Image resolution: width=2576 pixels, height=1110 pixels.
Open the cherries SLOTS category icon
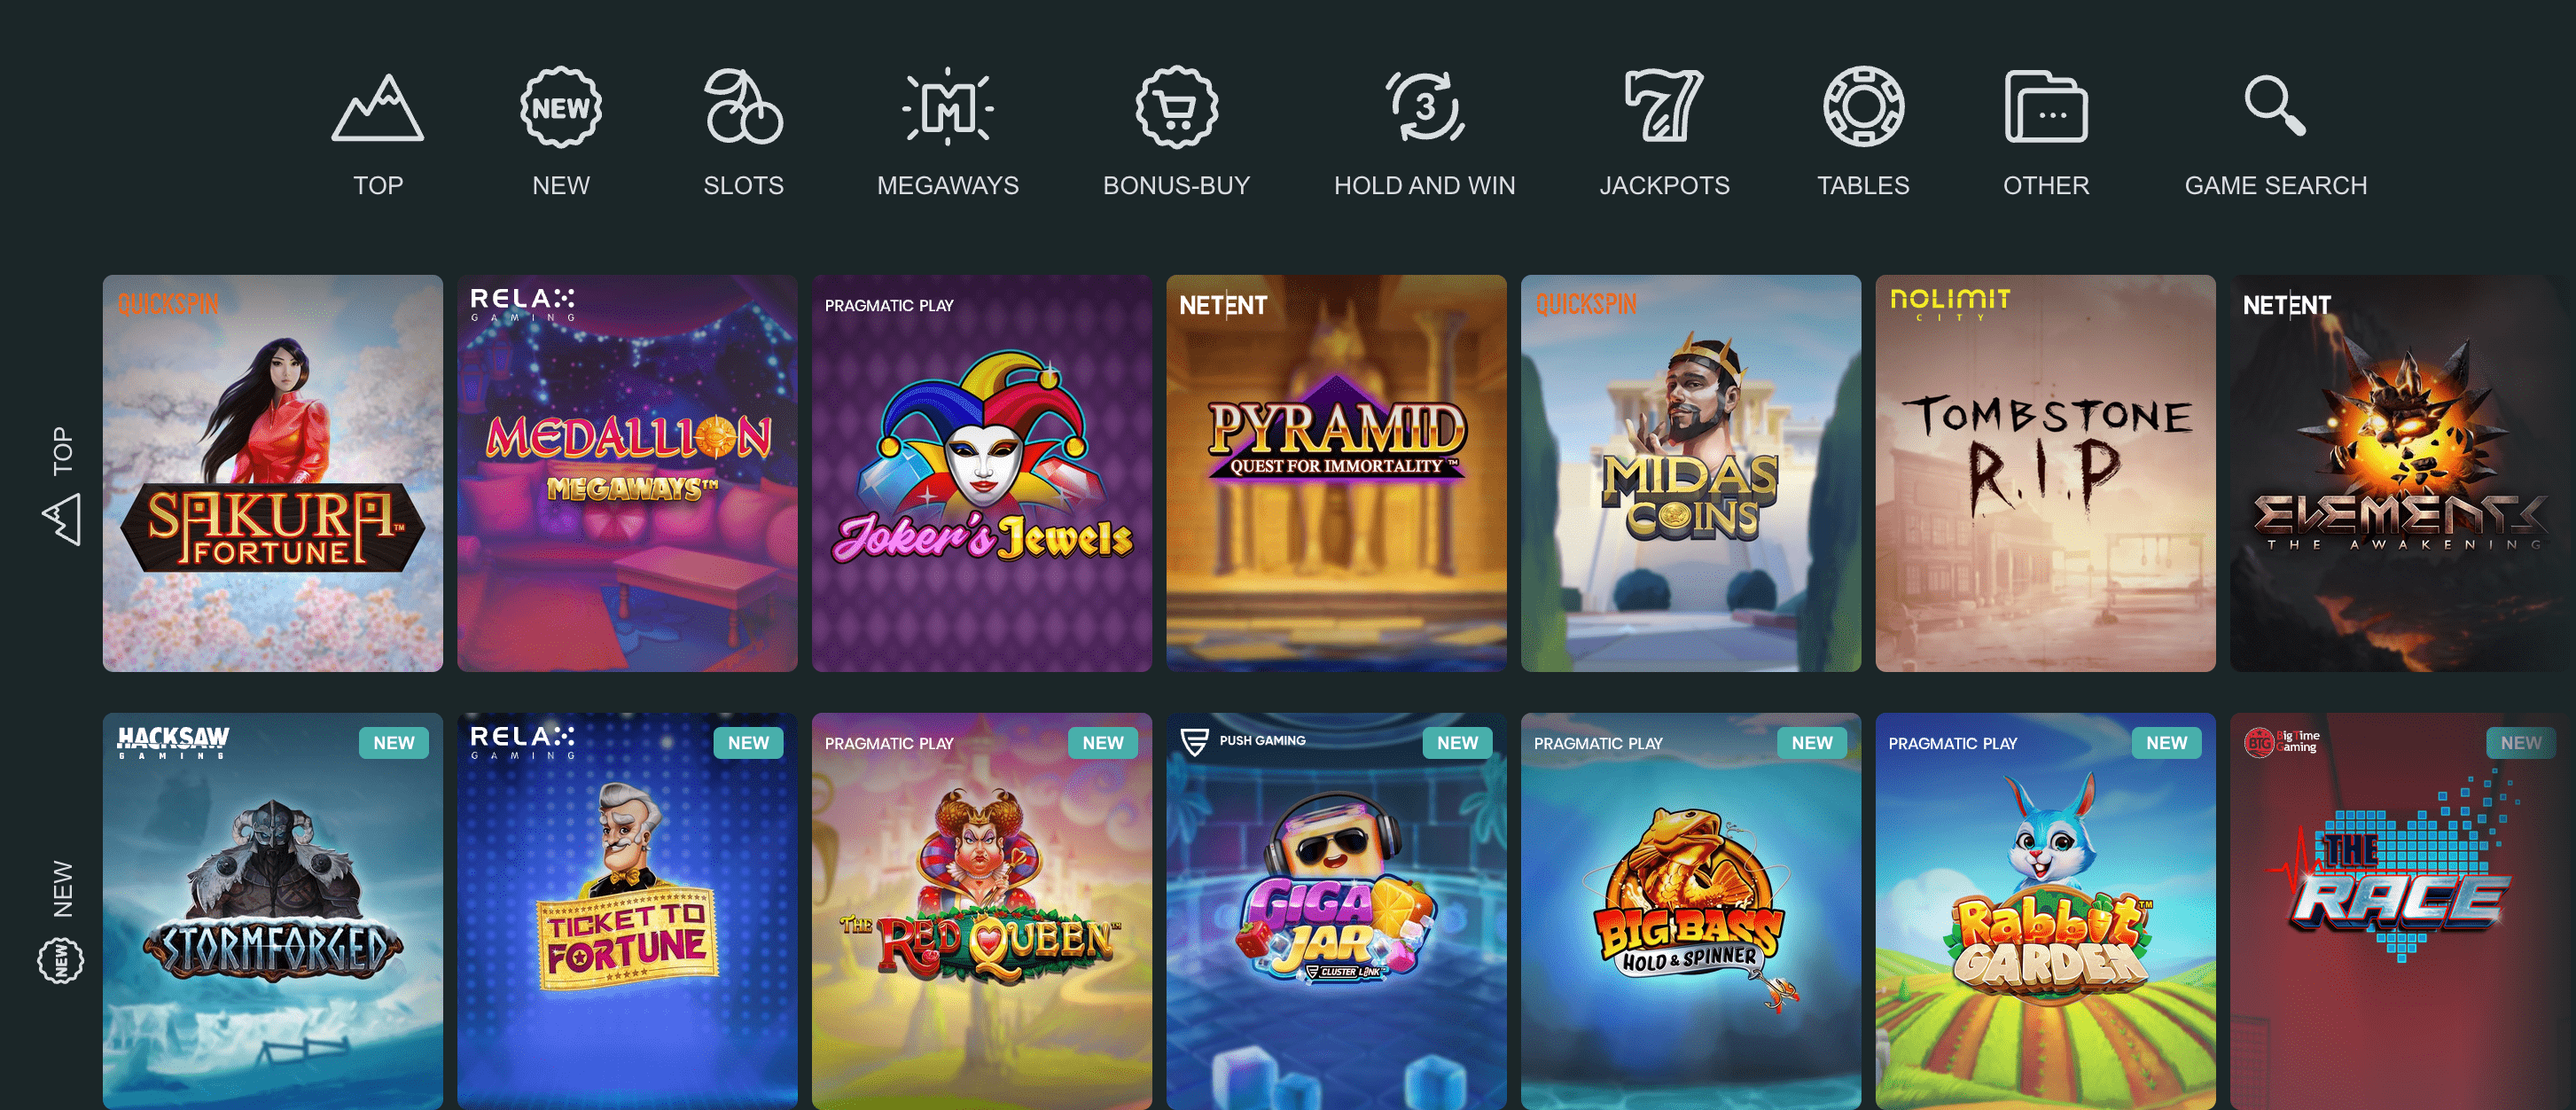[743, 107]
